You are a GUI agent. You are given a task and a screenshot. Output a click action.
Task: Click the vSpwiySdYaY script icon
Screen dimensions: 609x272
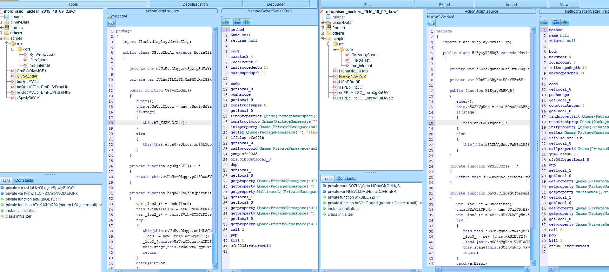click(x=13, y=98)
